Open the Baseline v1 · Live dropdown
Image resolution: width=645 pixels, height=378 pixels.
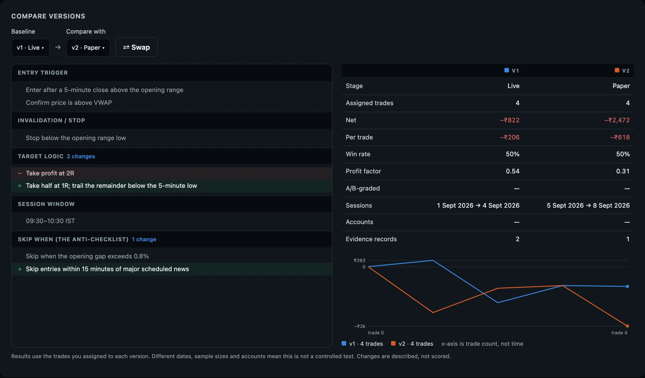coord(30,47)
